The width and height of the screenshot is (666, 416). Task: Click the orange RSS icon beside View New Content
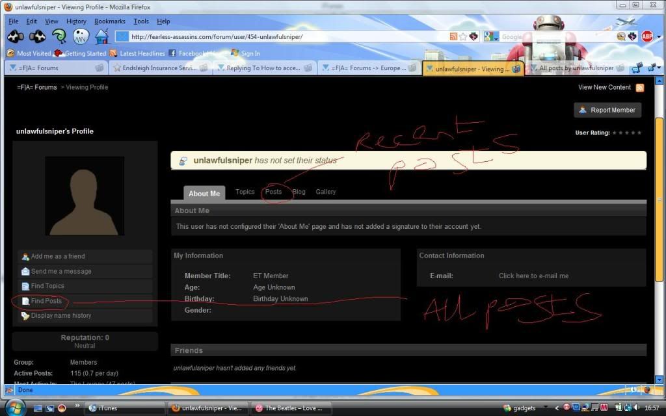click(640, 88)
